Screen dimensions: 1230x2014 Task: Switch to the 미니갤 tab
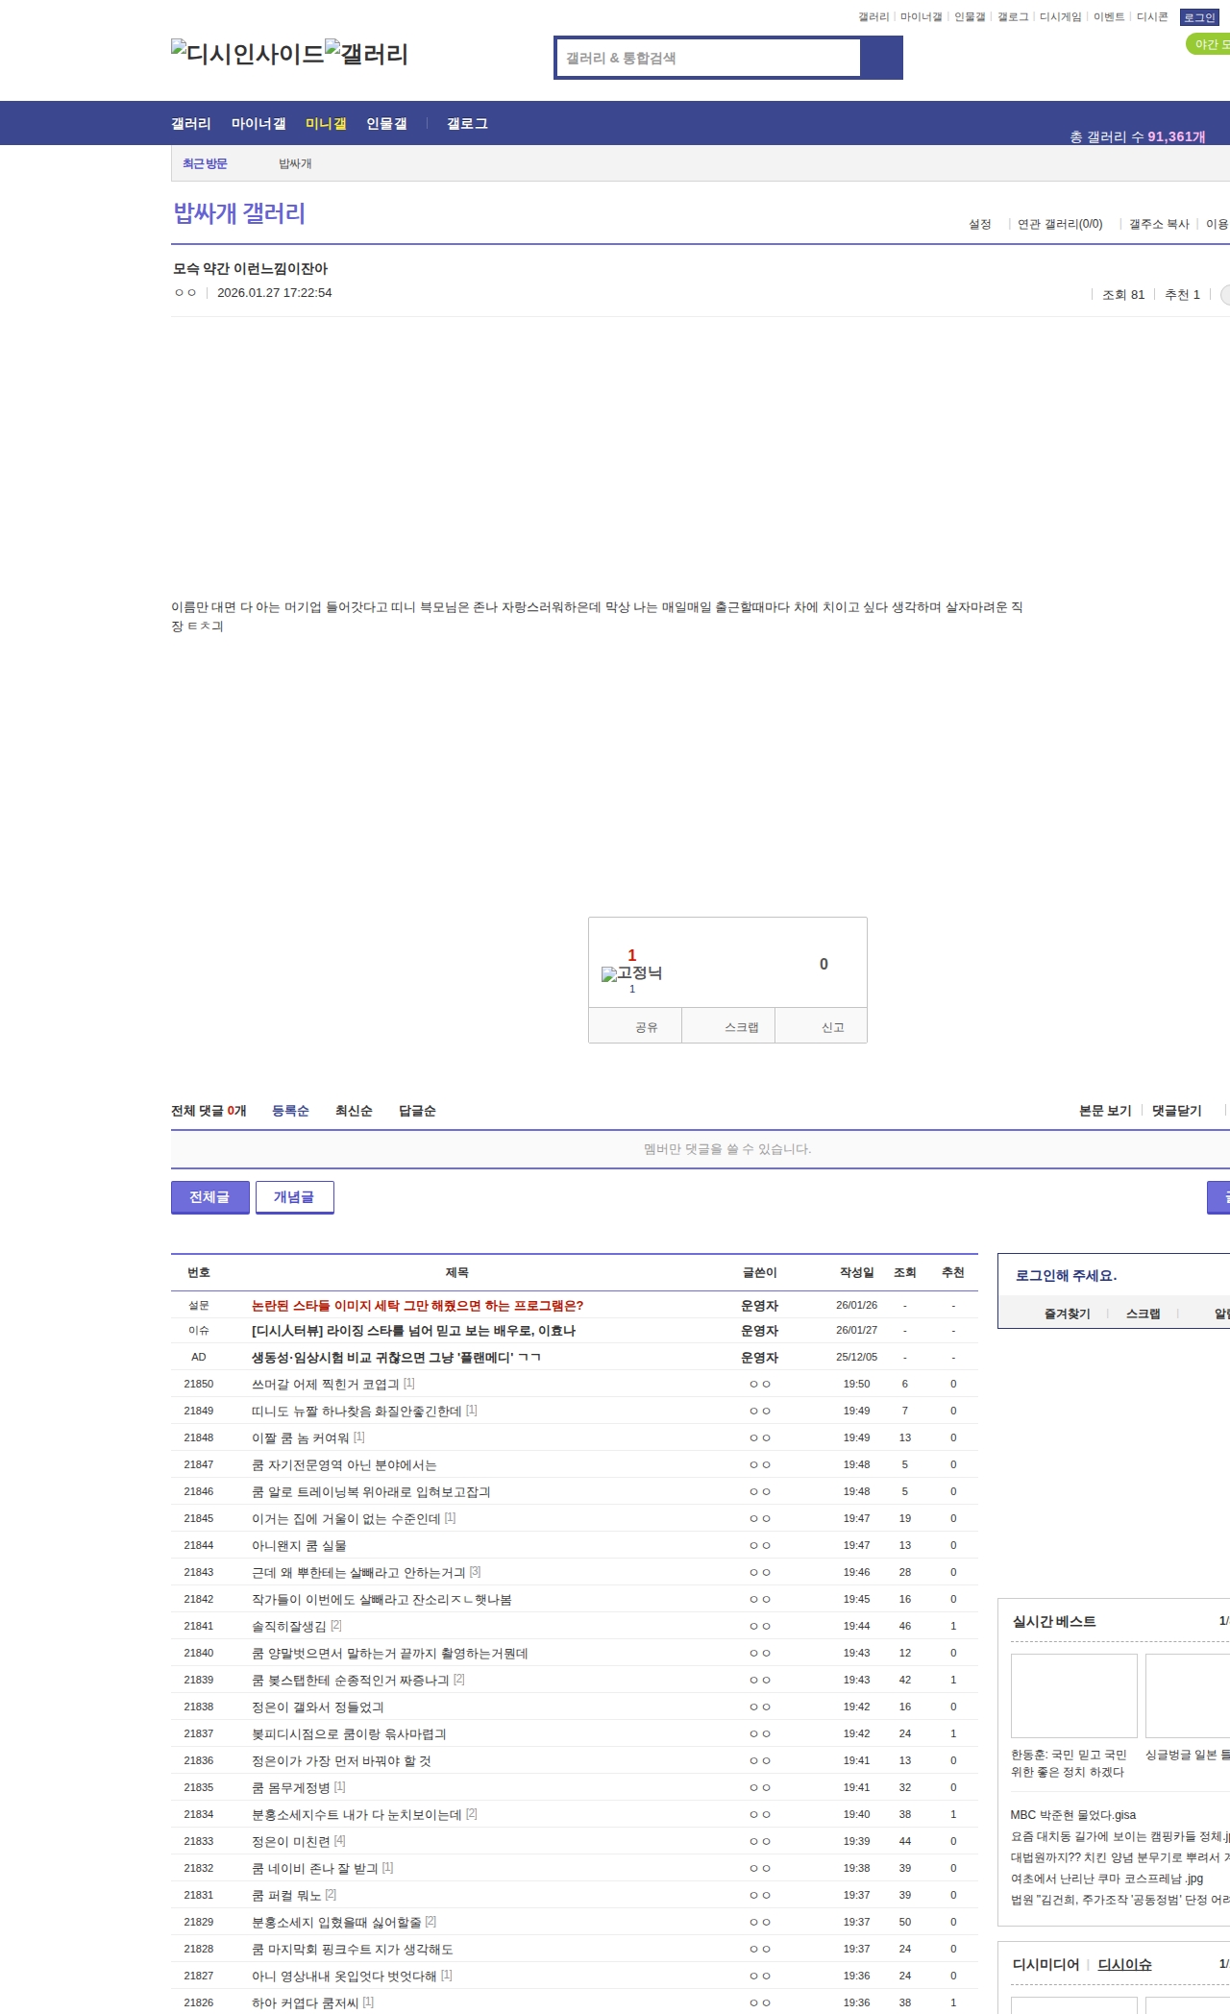click(x=326, y=124)
